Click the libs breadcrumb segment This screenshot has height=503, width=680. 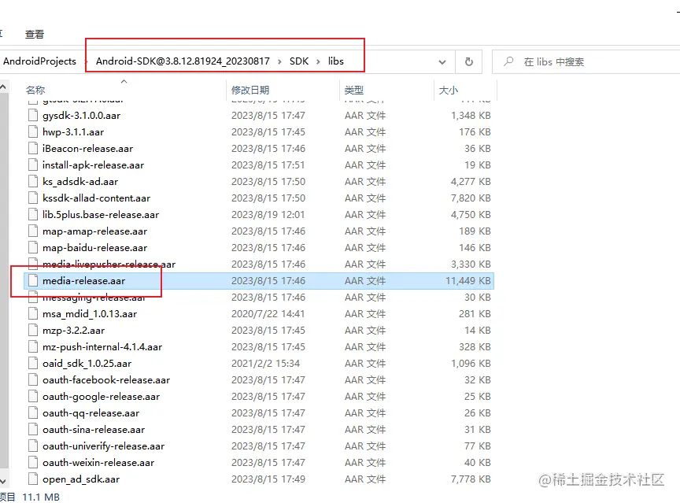[335, 61]
